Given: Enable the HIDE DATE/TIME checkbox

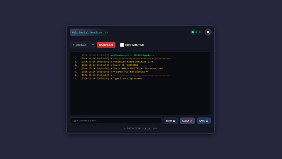Looking at the screenshot, I should pos(122,45).
